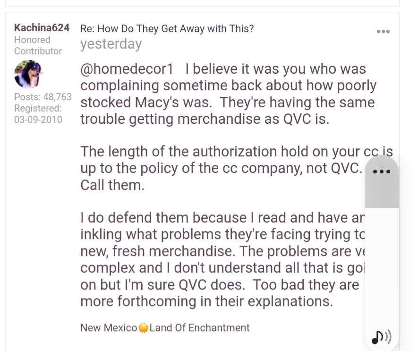The width and height of the screenshot is (418, 351).
Task: Click the "Land Of Enchantment" signature text
Action: point(199,328)
